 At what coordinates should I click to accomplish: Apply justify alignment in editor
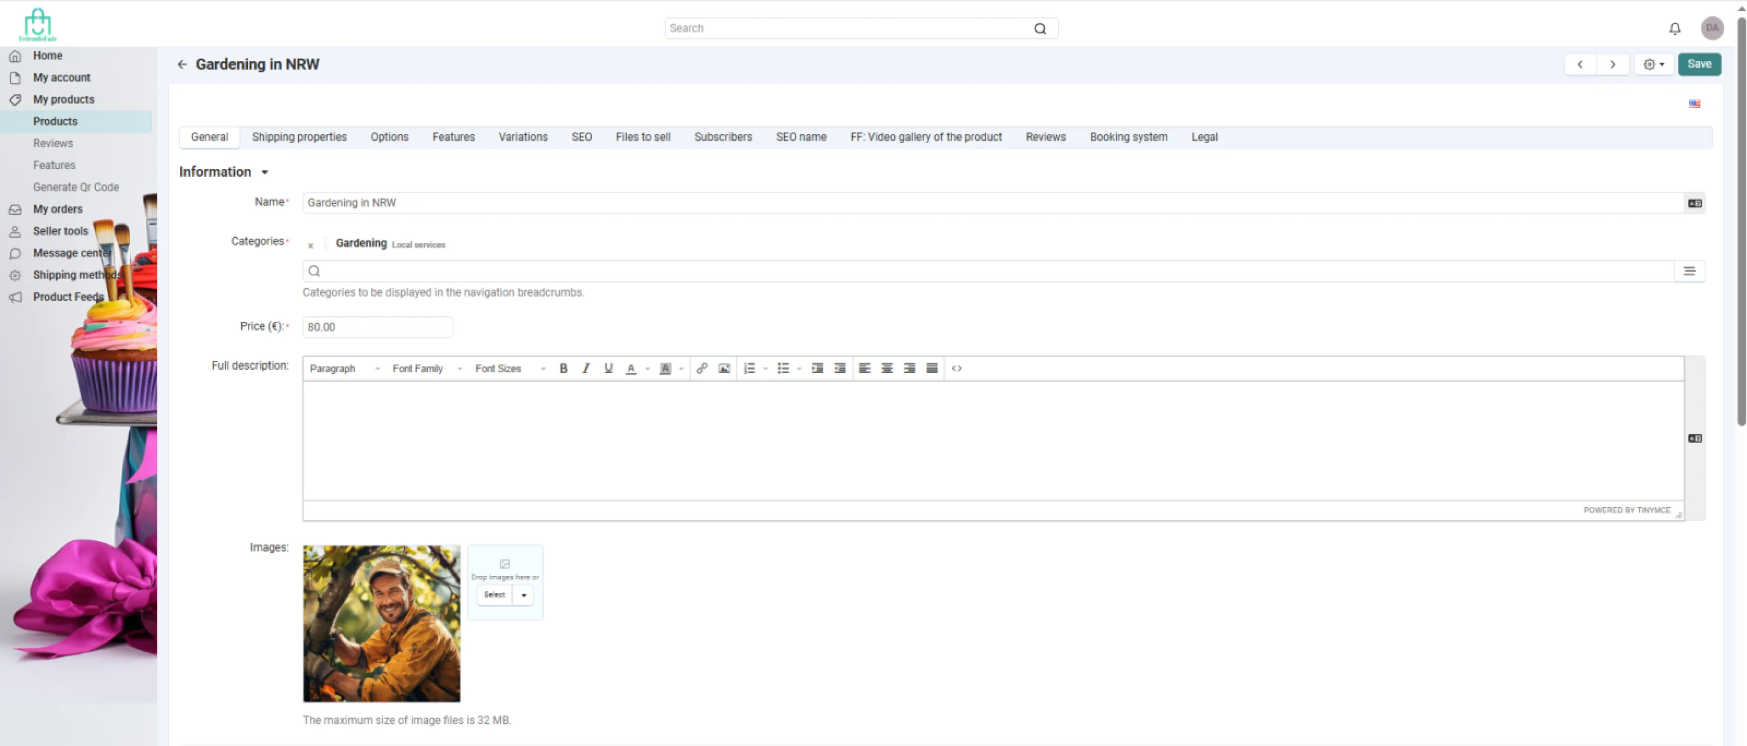(931, 369)
